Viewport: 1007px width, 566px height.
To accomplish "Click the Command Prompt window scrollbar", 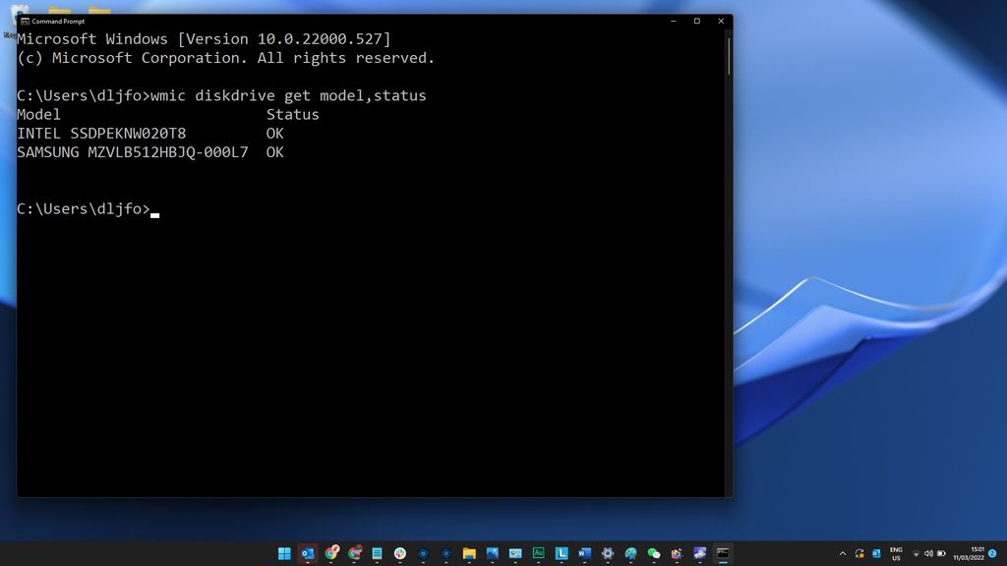I will 728,54.
